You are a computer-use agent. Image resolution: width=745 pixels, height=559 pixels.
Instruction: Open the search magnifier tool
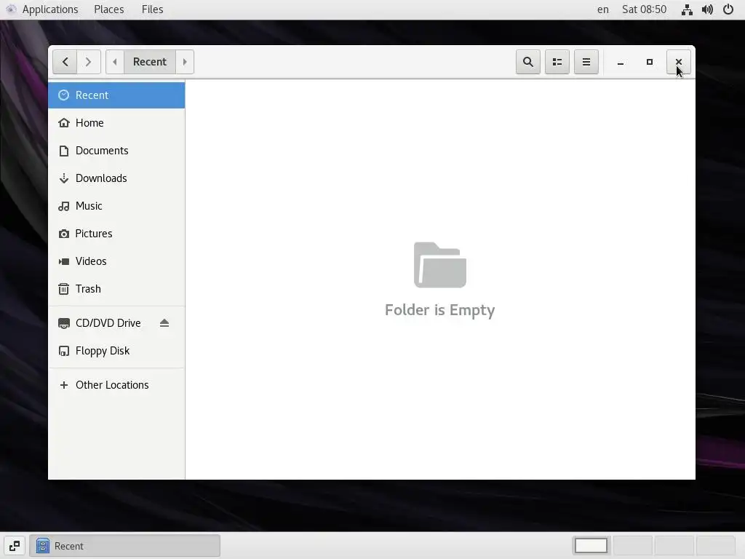[528, 62]
